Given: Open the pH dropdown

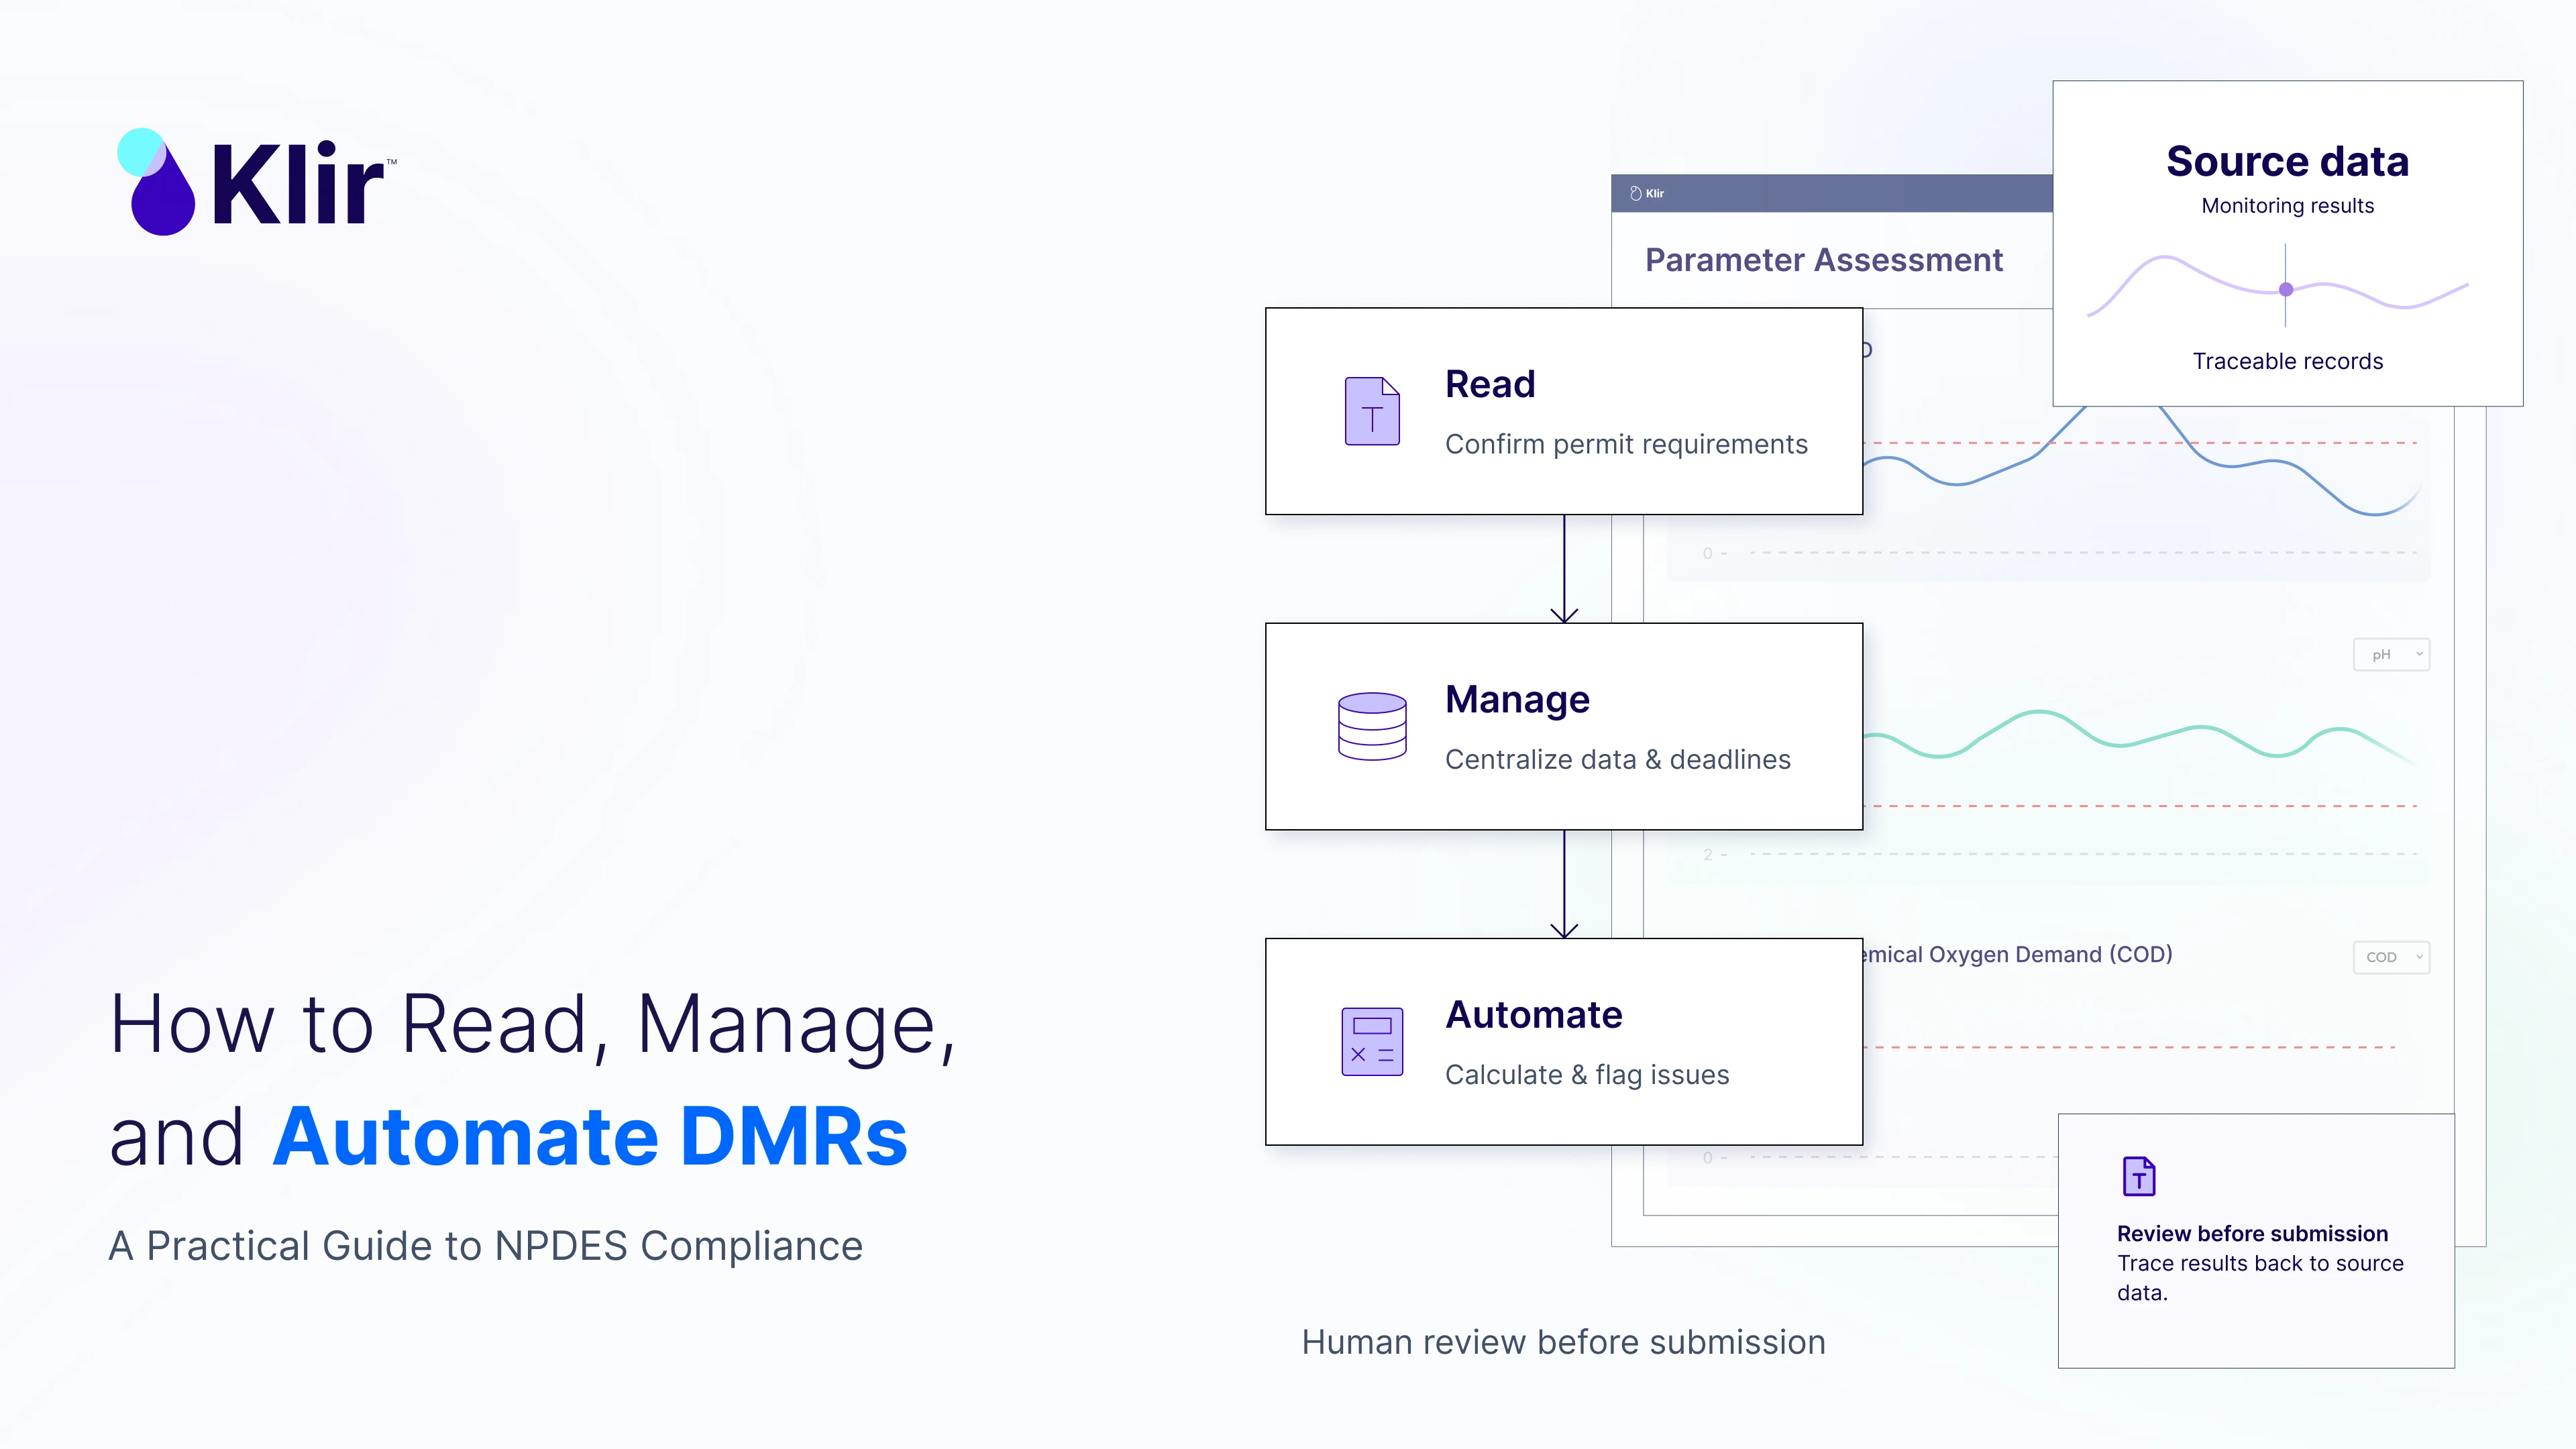Looking at the screenshot, I should [2391, 655].
